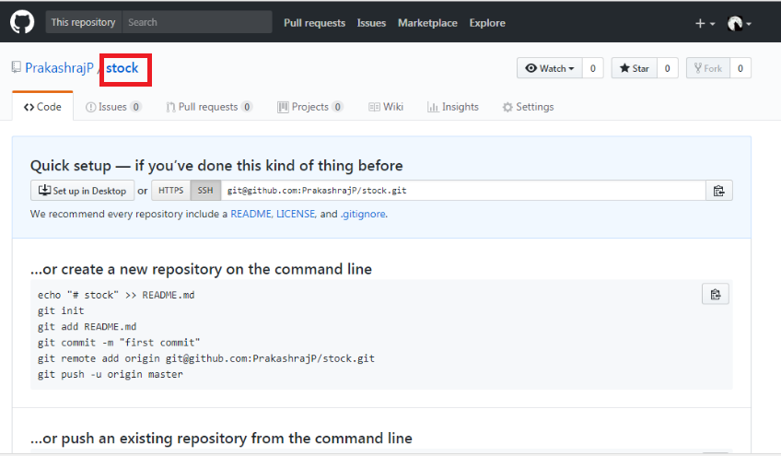Open the Wiki tab
The image size is (781, 456).
click(386, 107)
